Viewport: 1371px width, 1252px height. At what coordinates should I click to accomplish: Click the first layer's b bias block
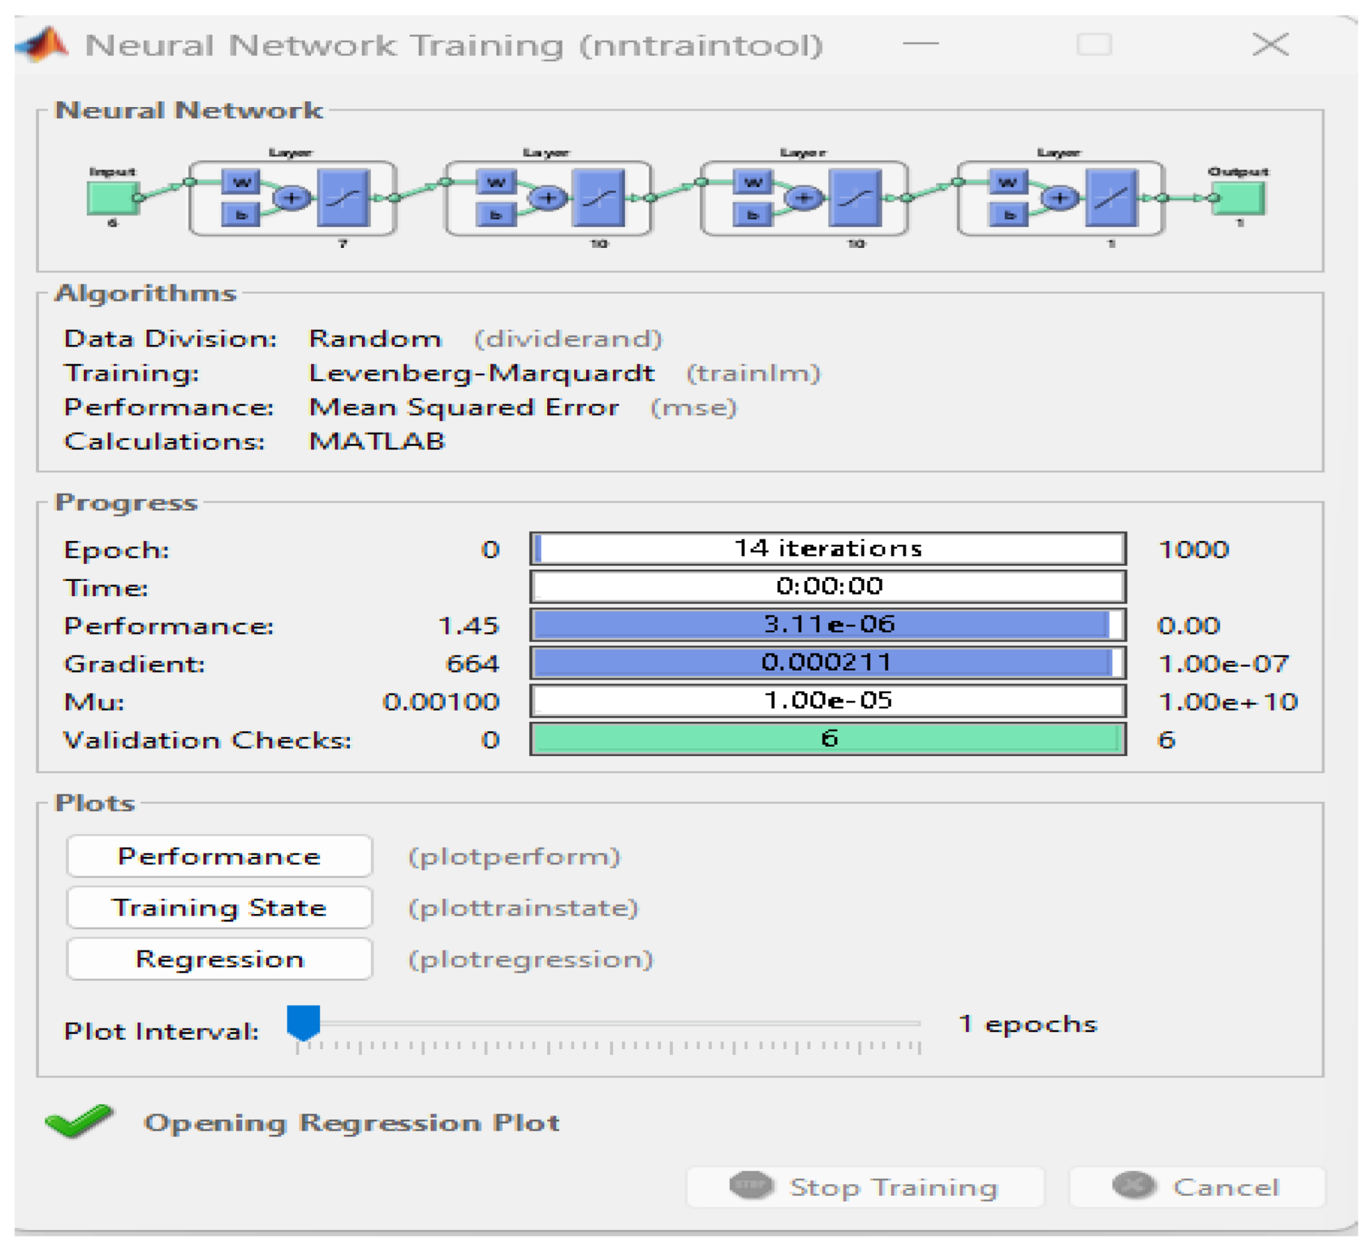coord(242,215)
